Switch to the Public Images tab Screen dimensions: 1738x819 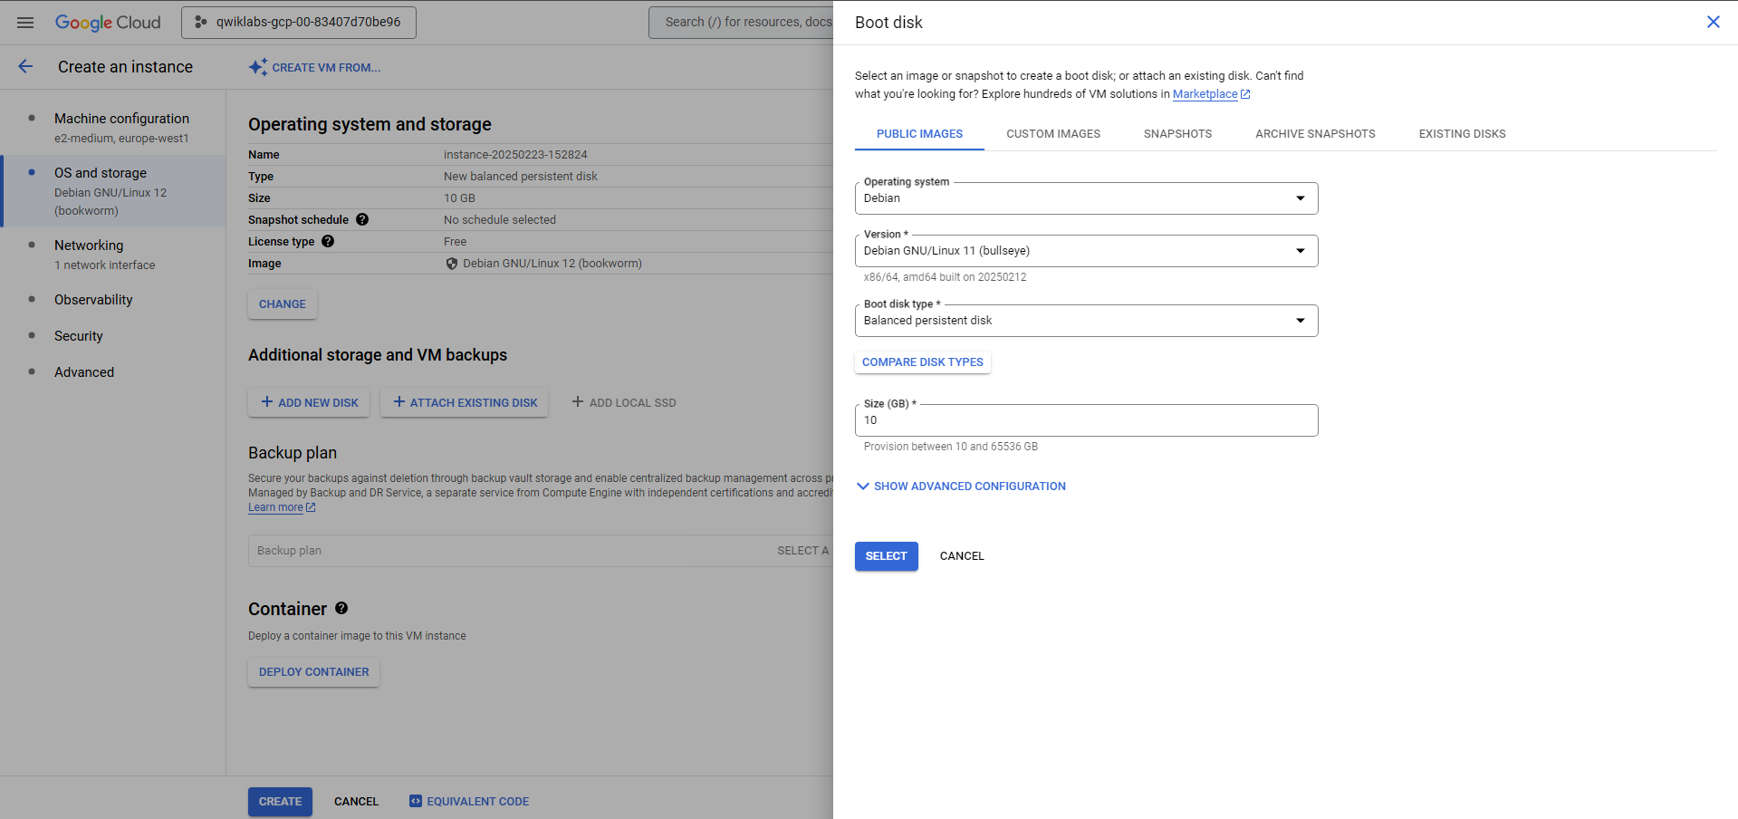click(919, 134)
